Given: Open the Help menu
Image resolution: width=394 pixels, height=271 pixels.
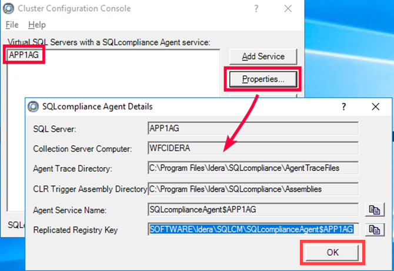Looking at the screenshot, I should [x=37, y=25].
